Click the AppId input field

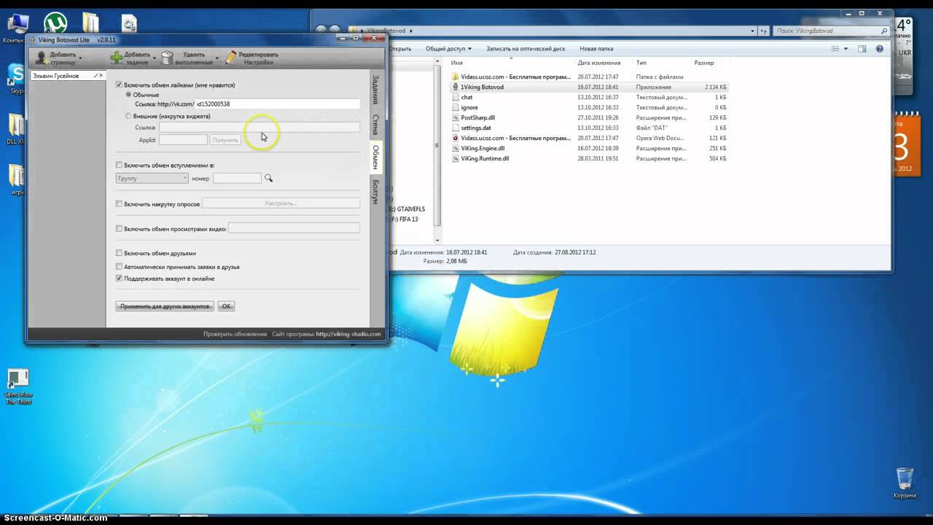(183, 140)
